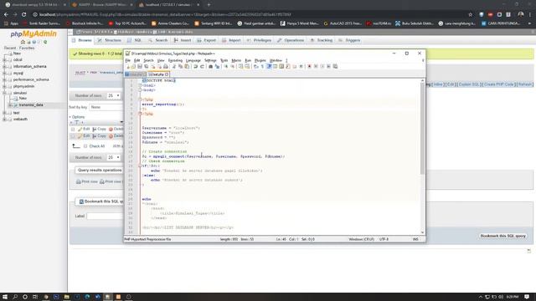Image resolution: width=536 pixels, height=301 pixels.
Task: Click the Paste icon in Notepad++ toolbar
Action: tap(187, 67)
